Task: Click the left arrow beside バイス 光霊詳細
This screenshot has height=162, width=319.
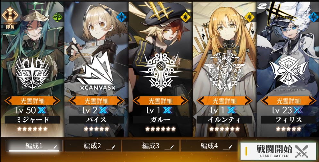Action: [x=72, y=101]
